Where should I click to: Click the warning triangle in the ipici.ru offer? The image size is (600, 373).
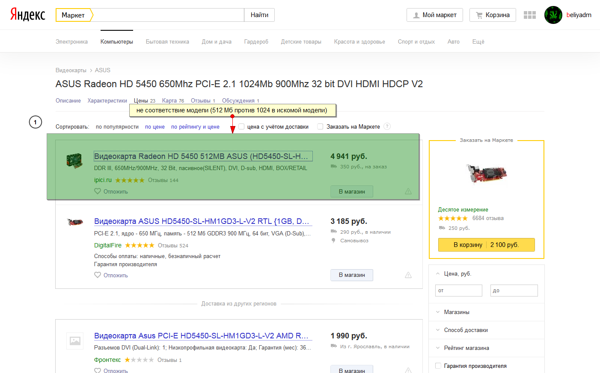[408, 191]
